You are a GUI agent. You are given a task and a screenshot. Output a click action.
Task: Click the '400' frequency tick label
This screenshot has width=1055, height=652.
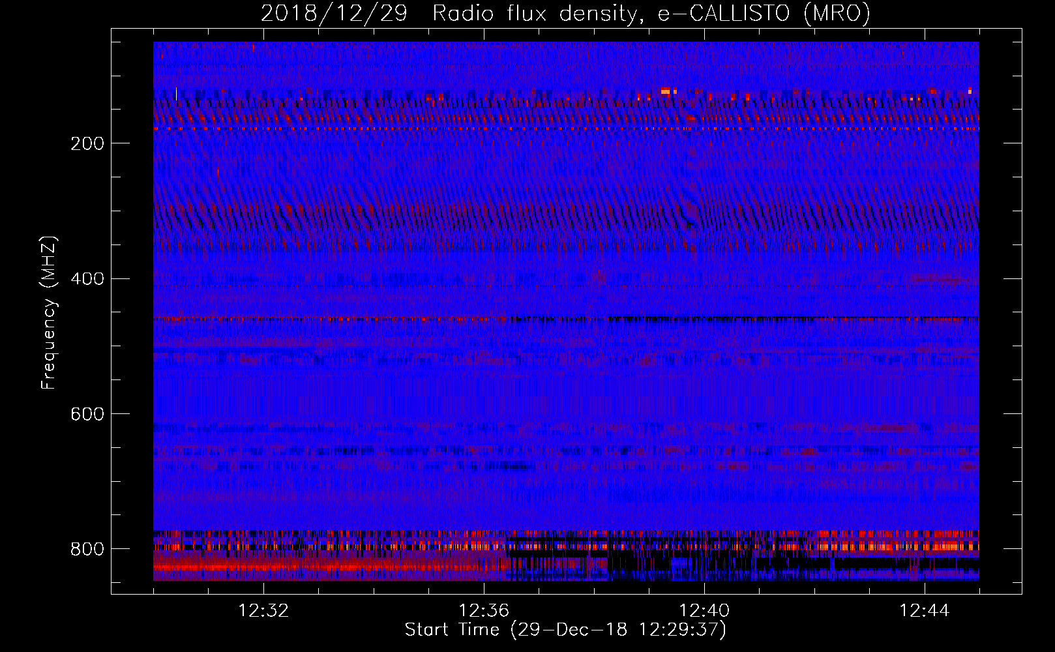pos(87,279)
